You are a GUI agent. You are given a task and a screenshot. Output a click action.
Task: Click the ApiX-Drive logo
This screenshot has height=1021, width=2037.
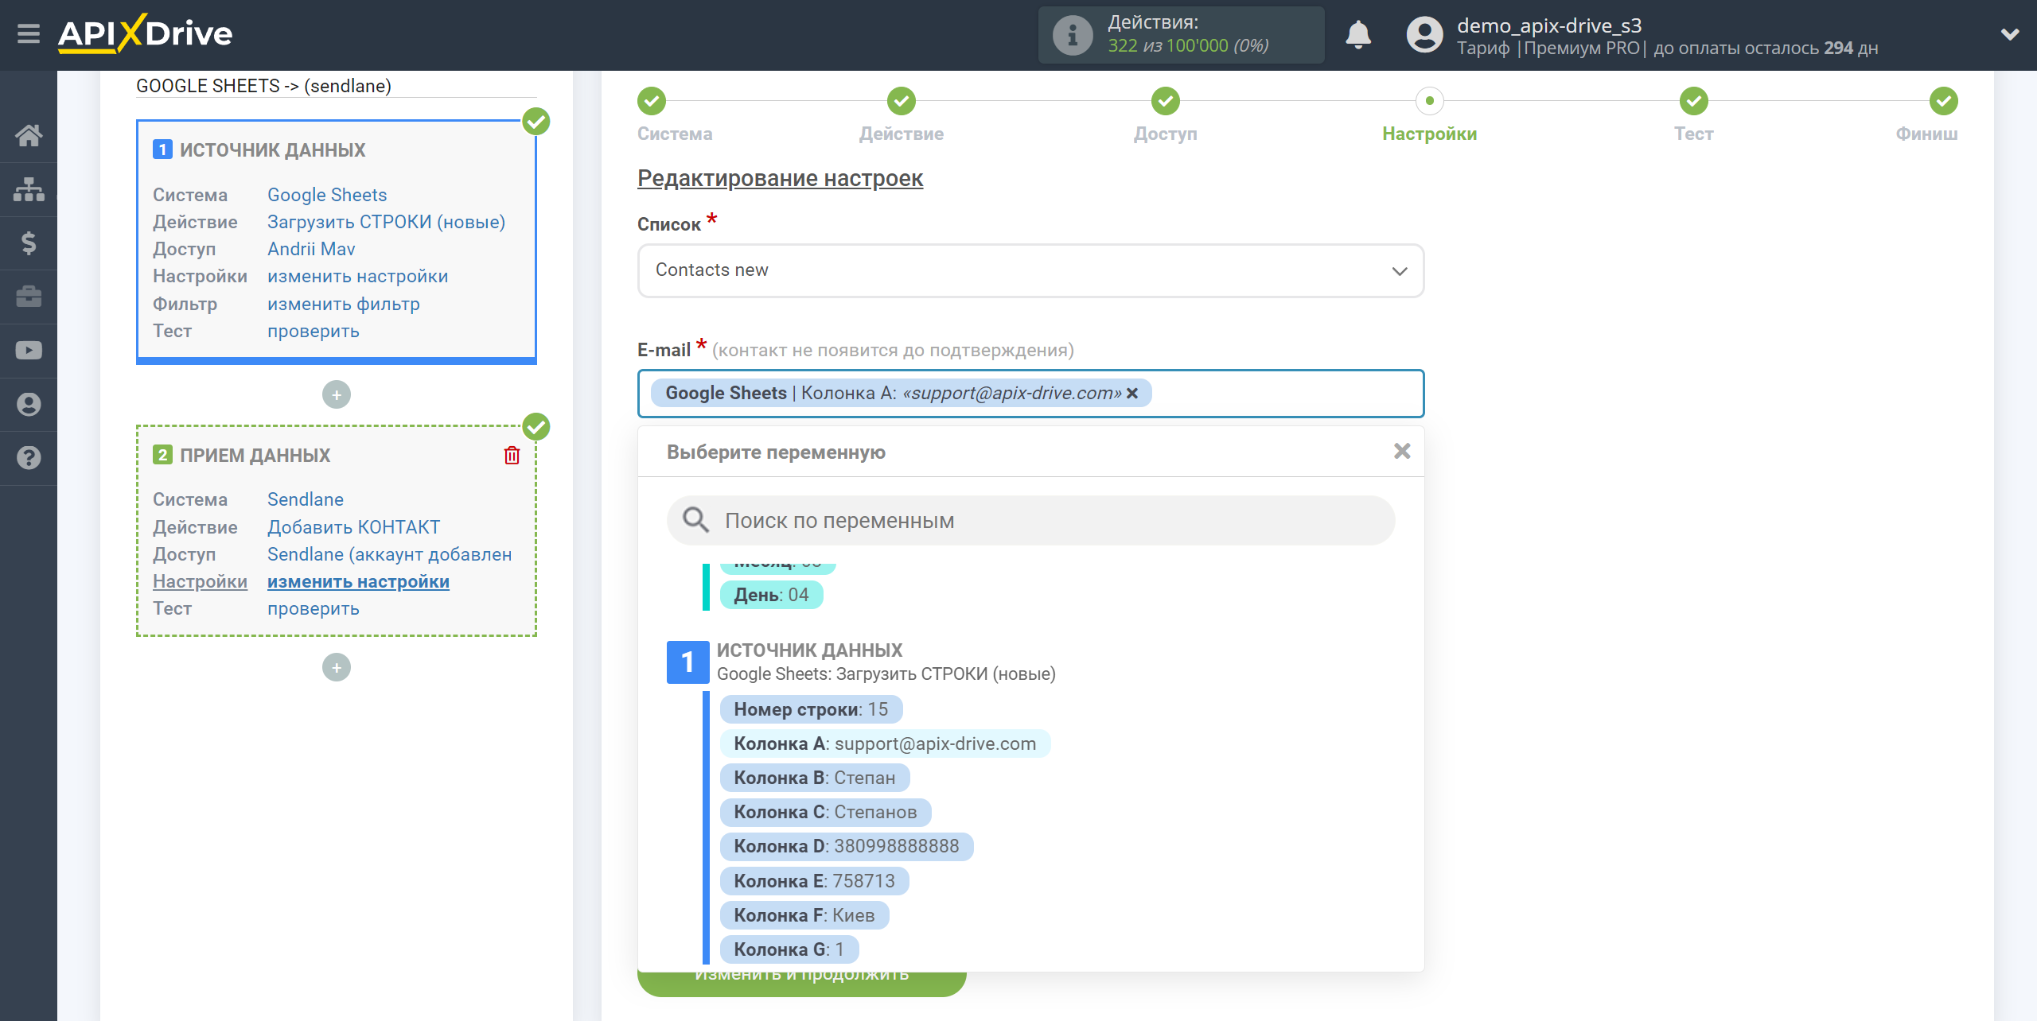click(x=145, y=34)
